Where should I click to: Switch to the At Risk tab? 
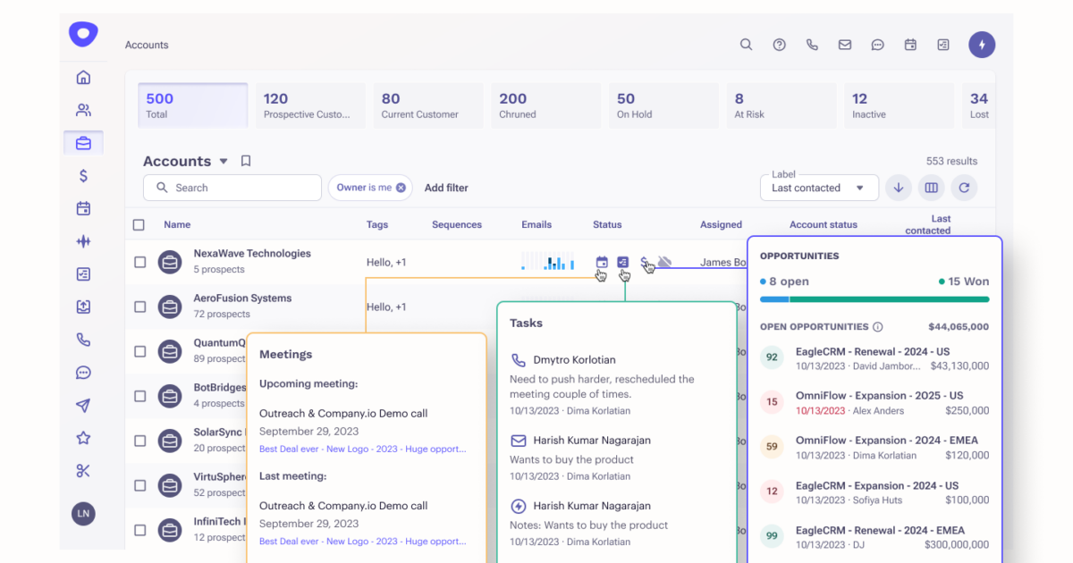[781, 105]
